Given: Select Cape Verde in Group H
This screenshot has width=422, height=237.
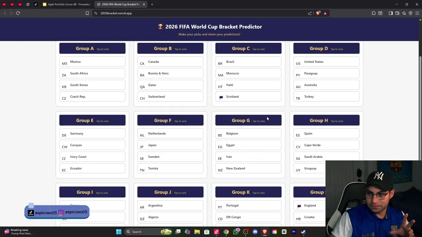Looking at the screenshot, I should pos(326,145).
